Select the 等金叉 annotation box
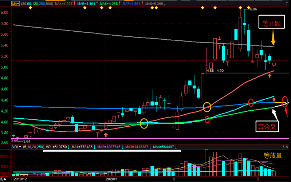 coord(267,126)
